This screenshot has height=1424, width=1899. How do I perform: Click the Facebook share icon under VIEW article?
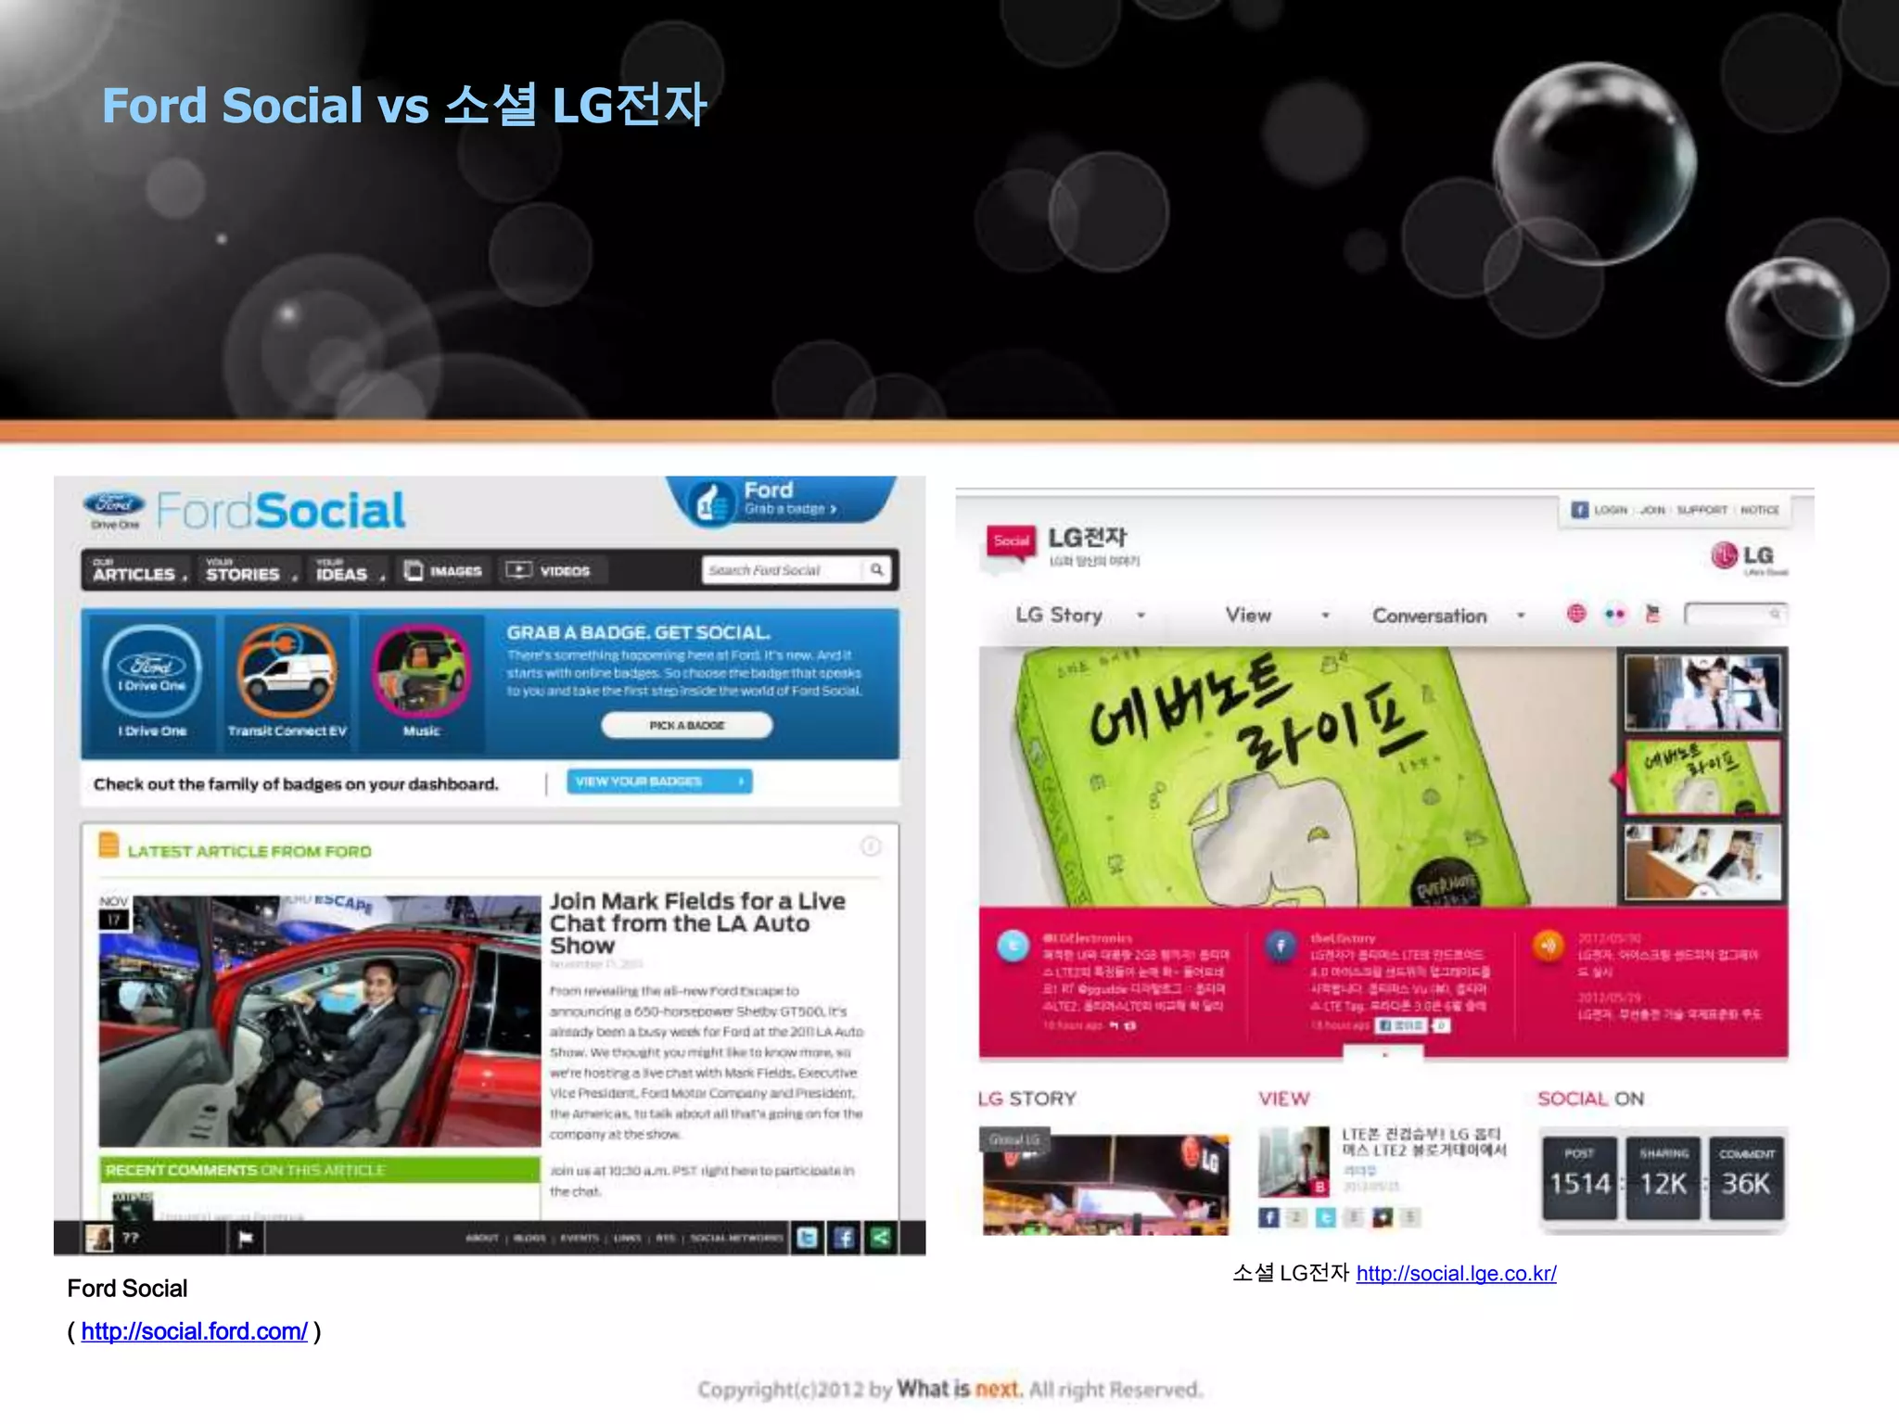pos(1268,1217)
